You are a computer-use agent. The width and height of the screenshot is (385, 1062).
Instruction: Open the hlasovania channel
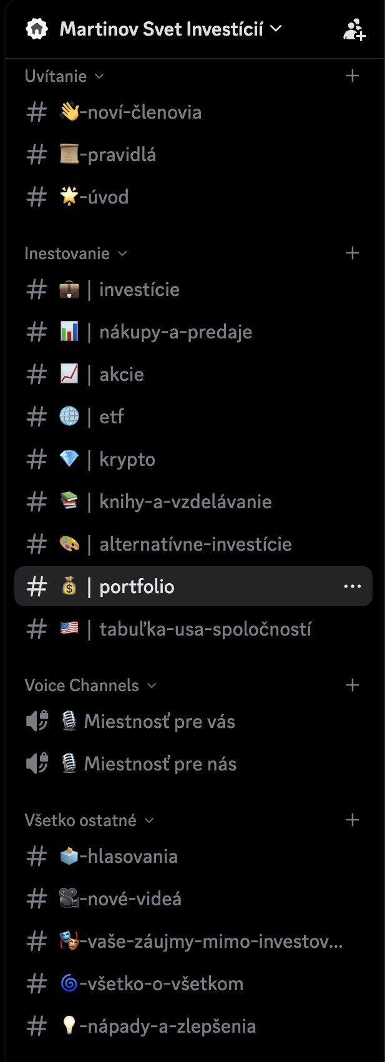click(x=132, y=857)
